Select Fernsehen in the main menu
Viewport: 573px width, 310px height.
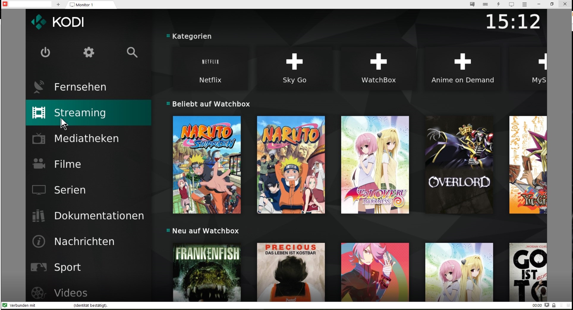click(x=88, y=87)
